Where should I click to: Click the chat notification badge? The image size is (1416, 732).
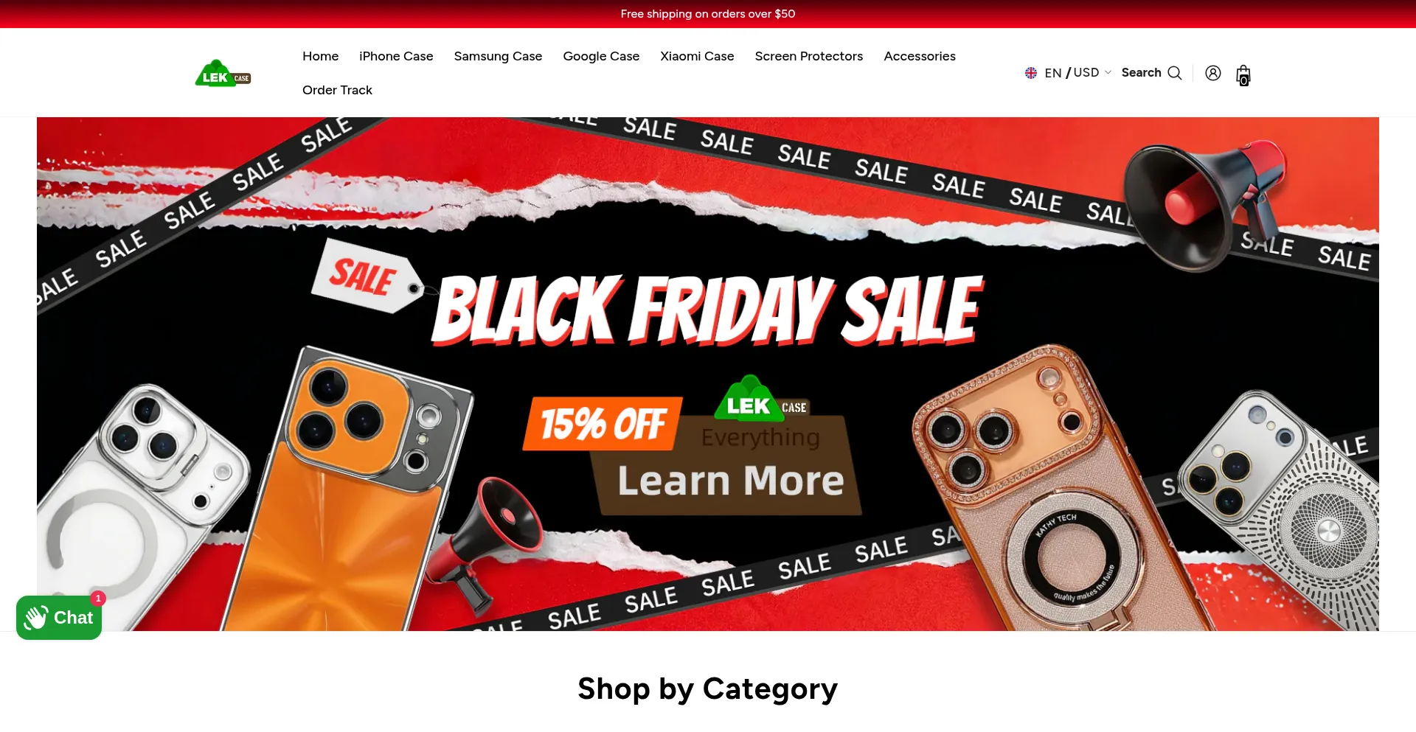click(x=98, y=599)
